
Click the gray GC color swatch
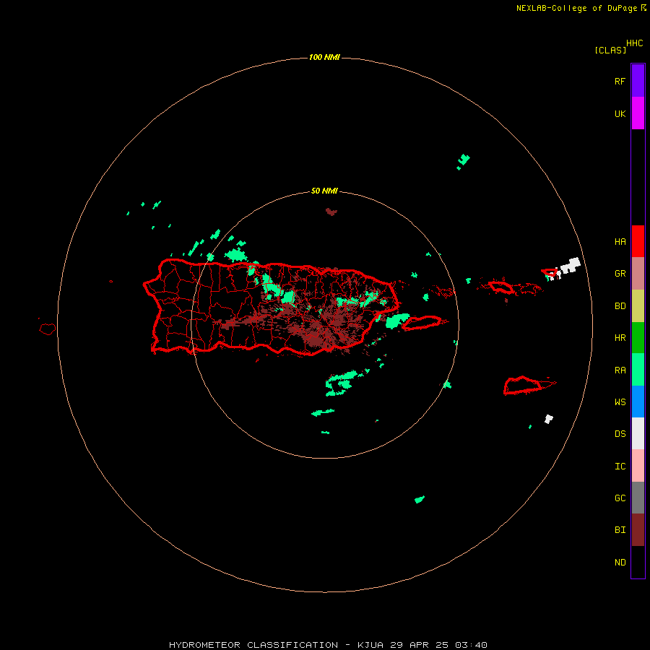(638, 498)
